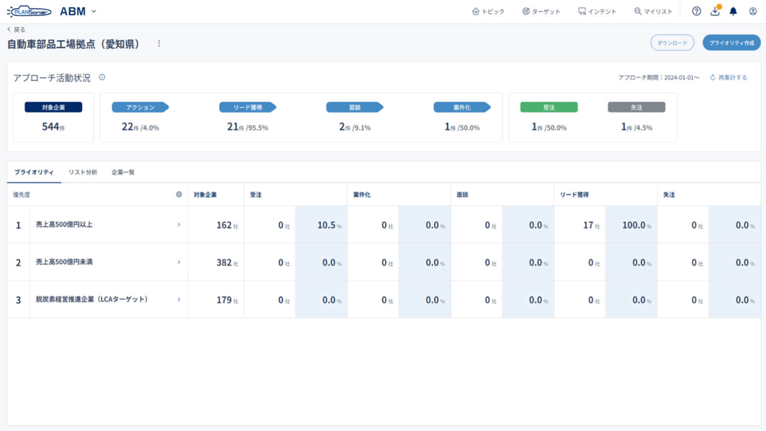Image resolution: width=766 pixels, height=431 pixels.
Task: Click the 優先度 column header
Action: click(21, 195)
